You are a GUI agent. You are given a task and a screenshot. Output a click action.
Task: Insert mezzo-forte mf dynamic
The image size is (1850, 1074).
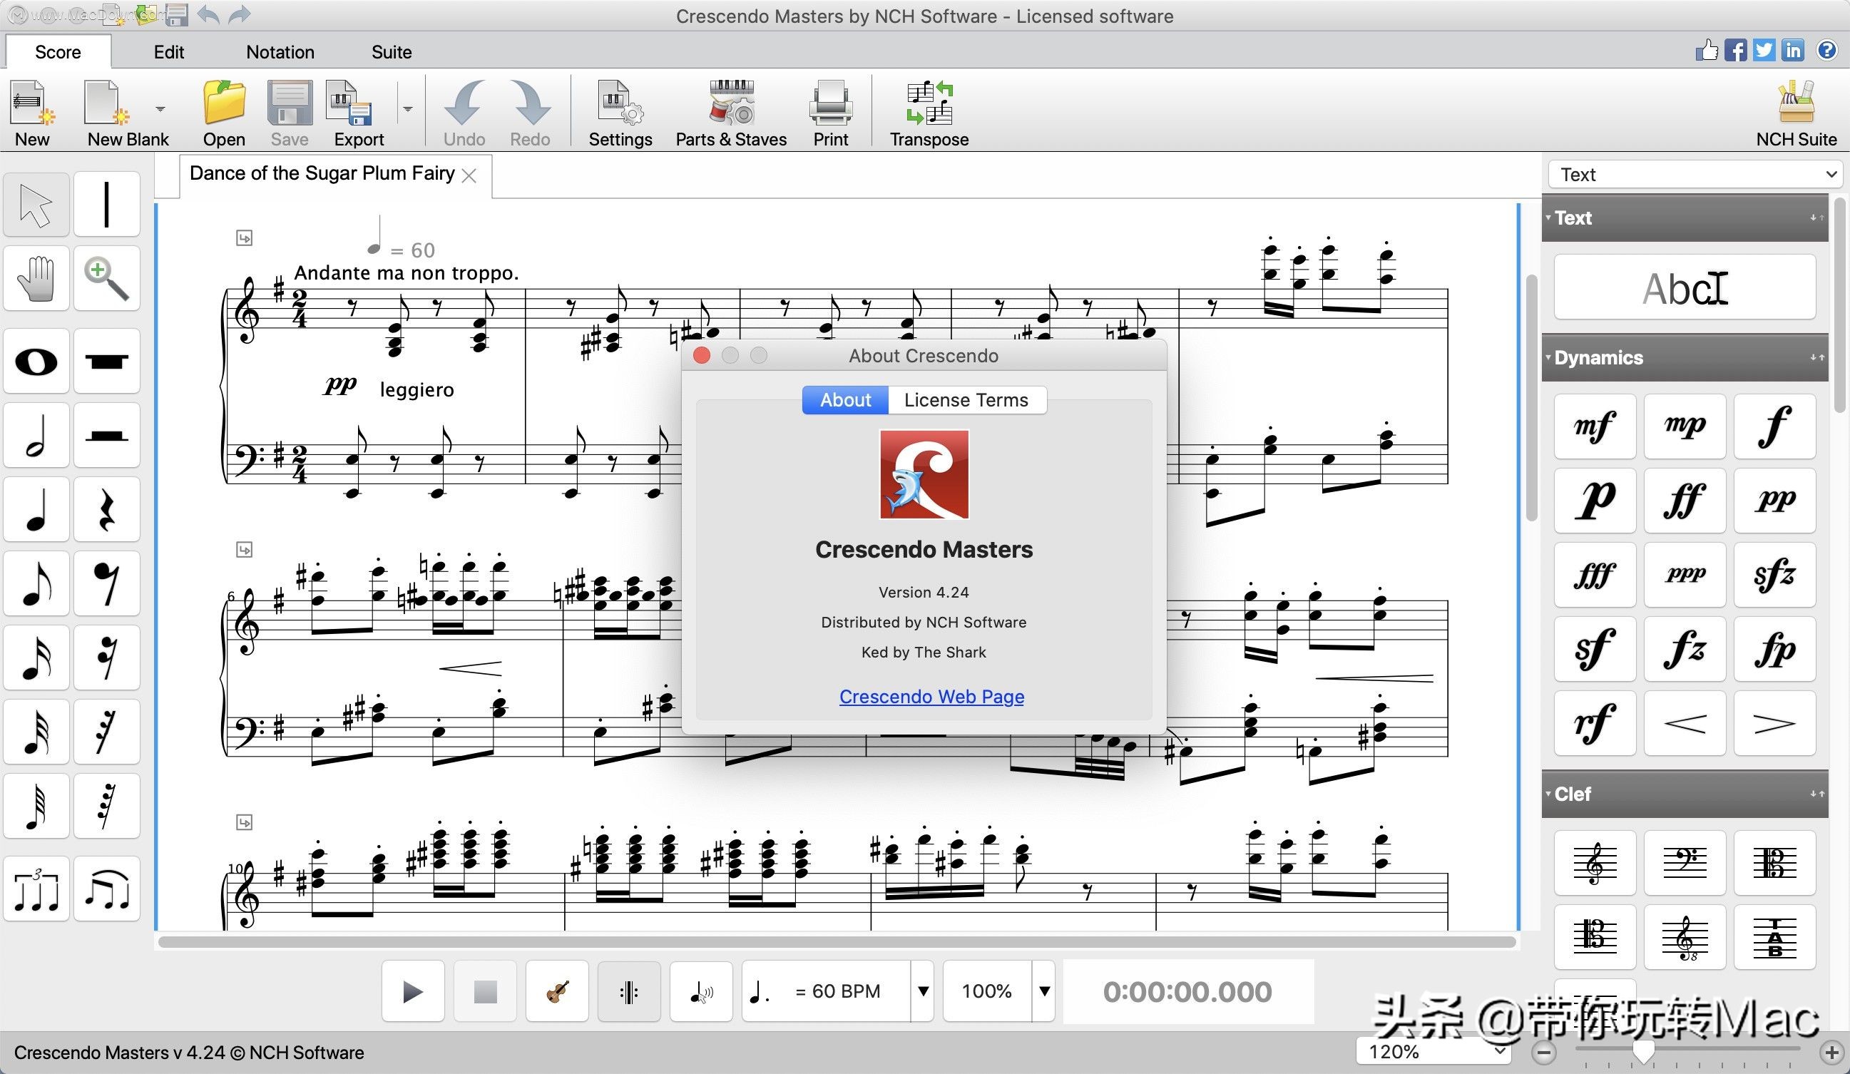(x=1595, y=426)
